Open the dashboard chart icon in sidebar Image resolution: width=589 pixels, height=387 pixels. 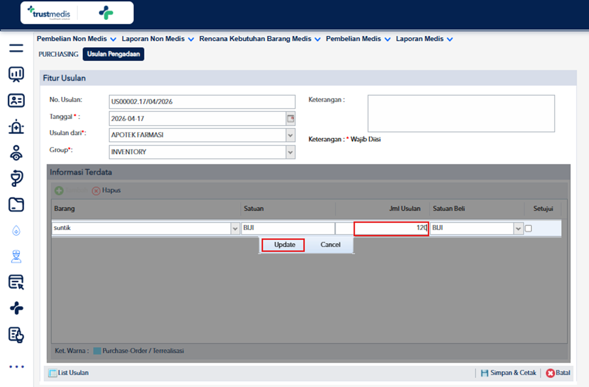16,74
